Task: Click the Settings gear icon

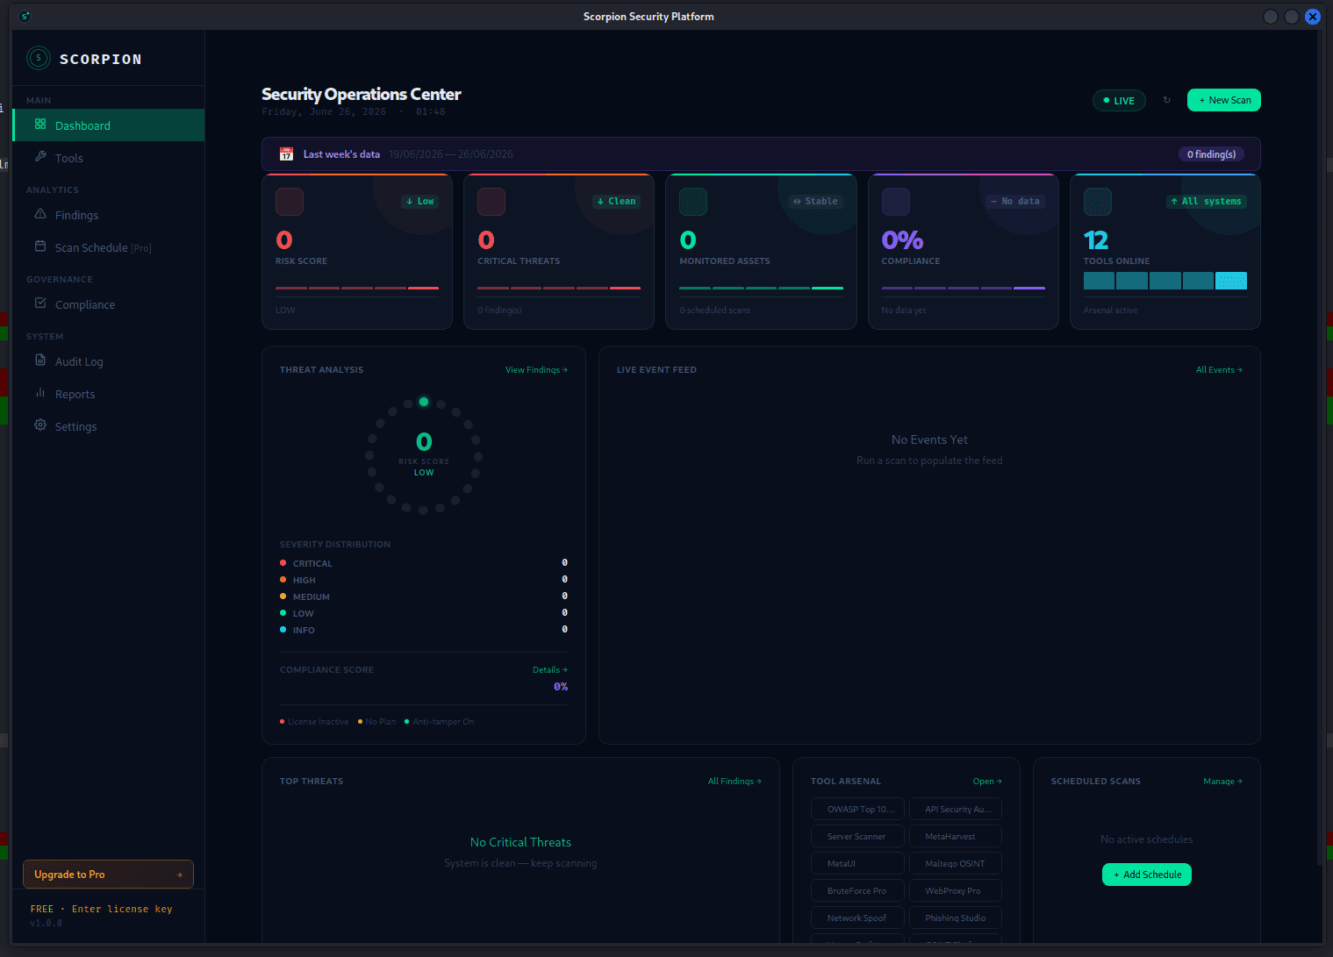Action: pyautogui.click(x=40, y=425)
